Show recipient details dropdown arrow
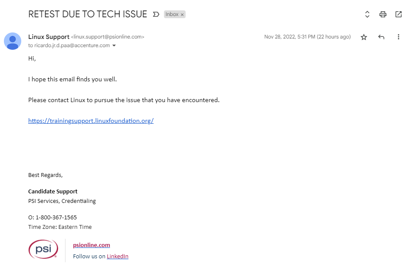Screen dimensions: 412x273 (x=114, y=45)
